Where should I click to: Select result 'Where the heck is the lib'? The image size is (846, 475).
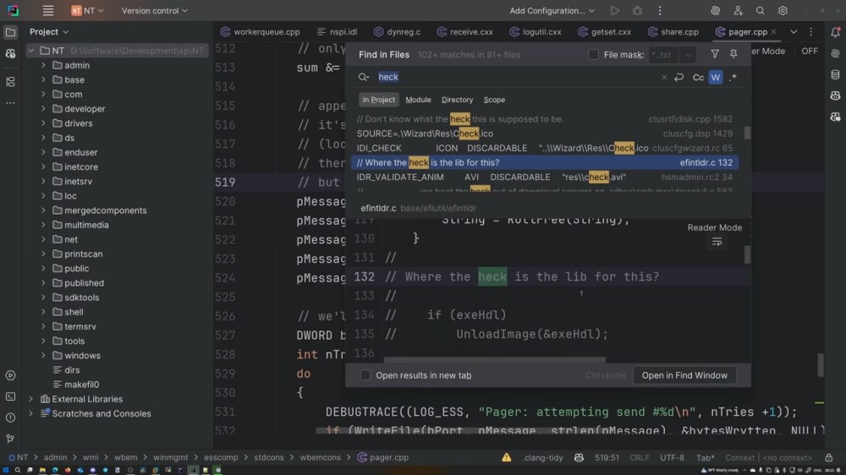pos(544,162)
